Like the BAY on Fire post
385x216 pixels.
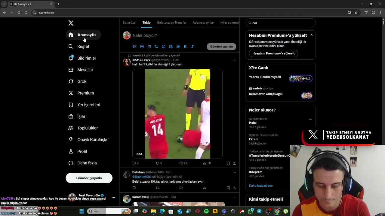183,163
